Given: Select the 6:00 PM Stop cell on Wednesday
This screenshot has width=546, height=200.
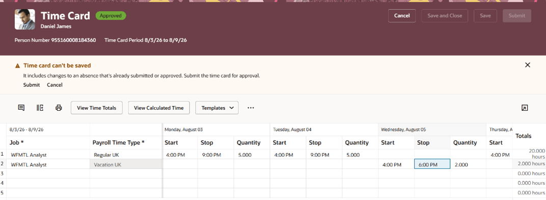Looking at the screenshot, I should pyautogui.click(x=432, y=164).
